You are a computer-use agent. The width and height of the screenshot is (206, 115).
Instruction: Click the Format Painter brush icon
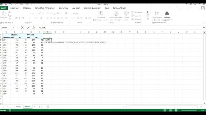pos(9,19)
